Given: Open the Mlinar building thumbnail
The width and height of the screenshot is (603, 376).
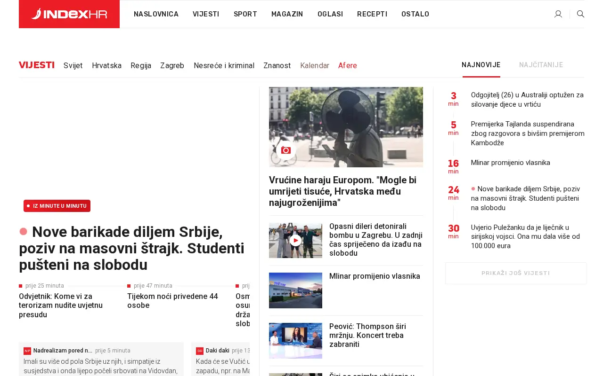Looking at the screenshot, I should [x=295, y=290].
